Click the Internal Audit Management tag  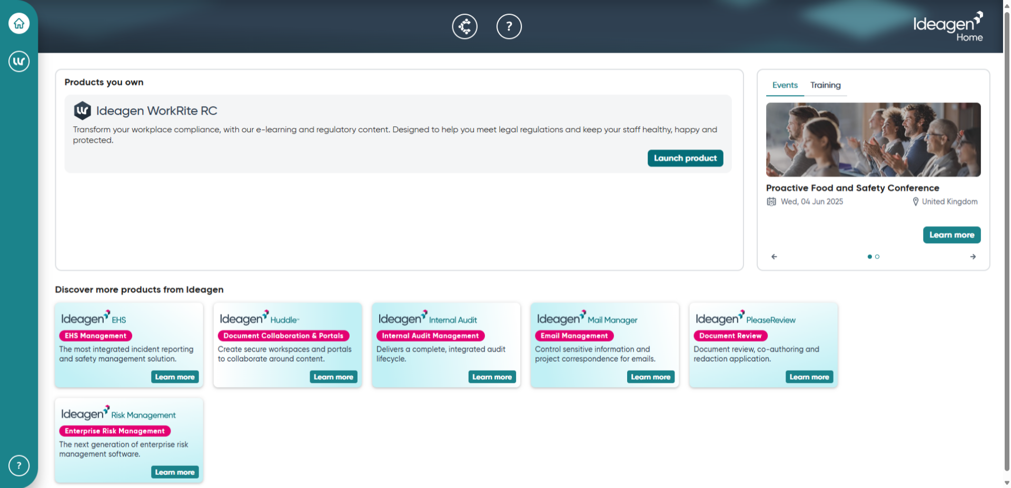(430, 336)
